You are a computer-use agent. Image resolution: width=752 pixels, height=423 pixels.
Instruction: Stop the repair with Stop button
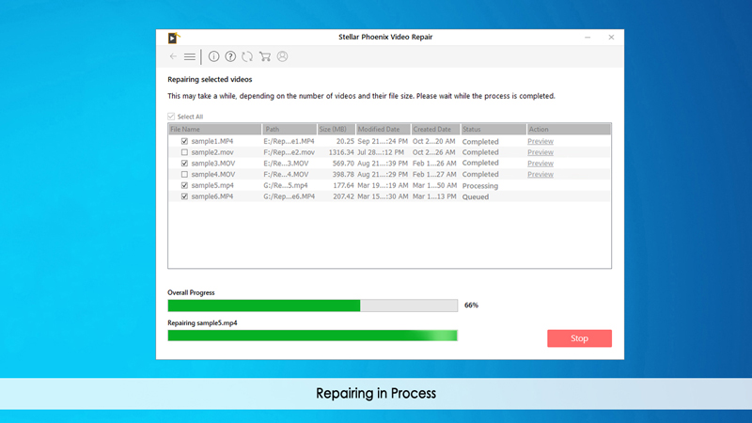click(x=579, y=338)
